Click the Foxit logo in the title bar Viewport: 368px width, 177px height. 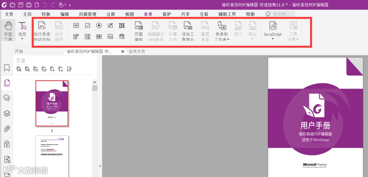4,4
